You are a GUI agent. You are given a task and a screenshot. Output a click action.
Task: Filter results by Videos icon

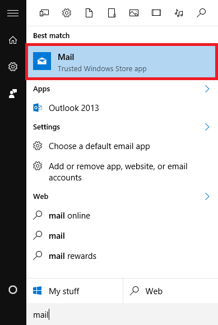(x=156, y=13)
